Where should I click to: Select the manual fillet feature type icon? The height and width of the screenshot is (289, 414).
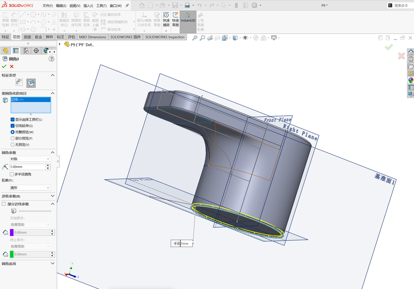[x=31, y=83]
